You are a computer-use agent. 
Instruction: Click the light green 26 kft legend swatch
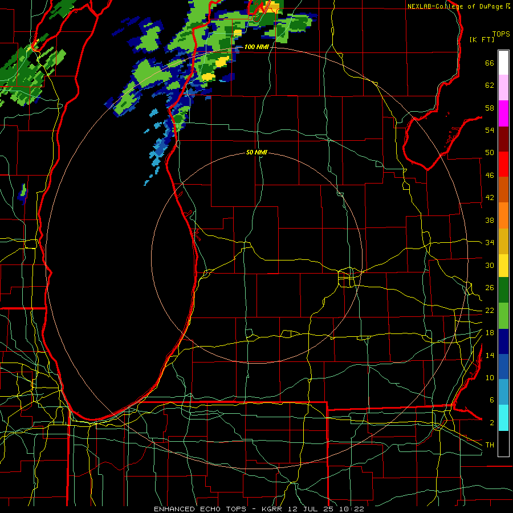point(503,316)
